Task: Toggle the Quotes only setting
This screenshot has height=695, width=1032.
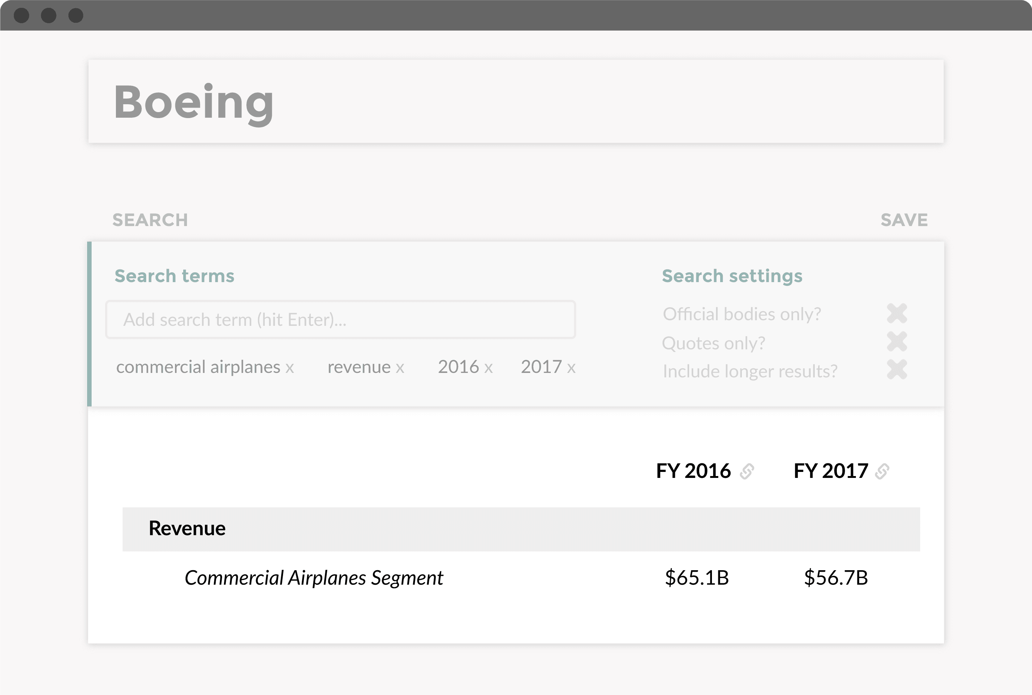Action: click(897, 342)
